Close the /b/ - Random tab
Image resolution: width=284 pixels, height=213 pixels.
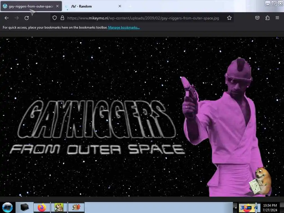coord(120,6)
